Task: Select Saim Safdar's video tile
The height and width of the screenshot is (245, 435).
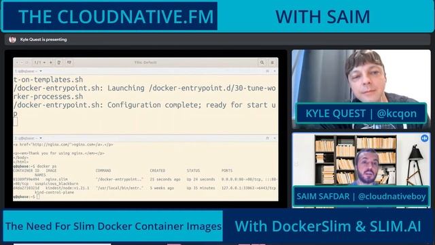Action: point(361,170)
